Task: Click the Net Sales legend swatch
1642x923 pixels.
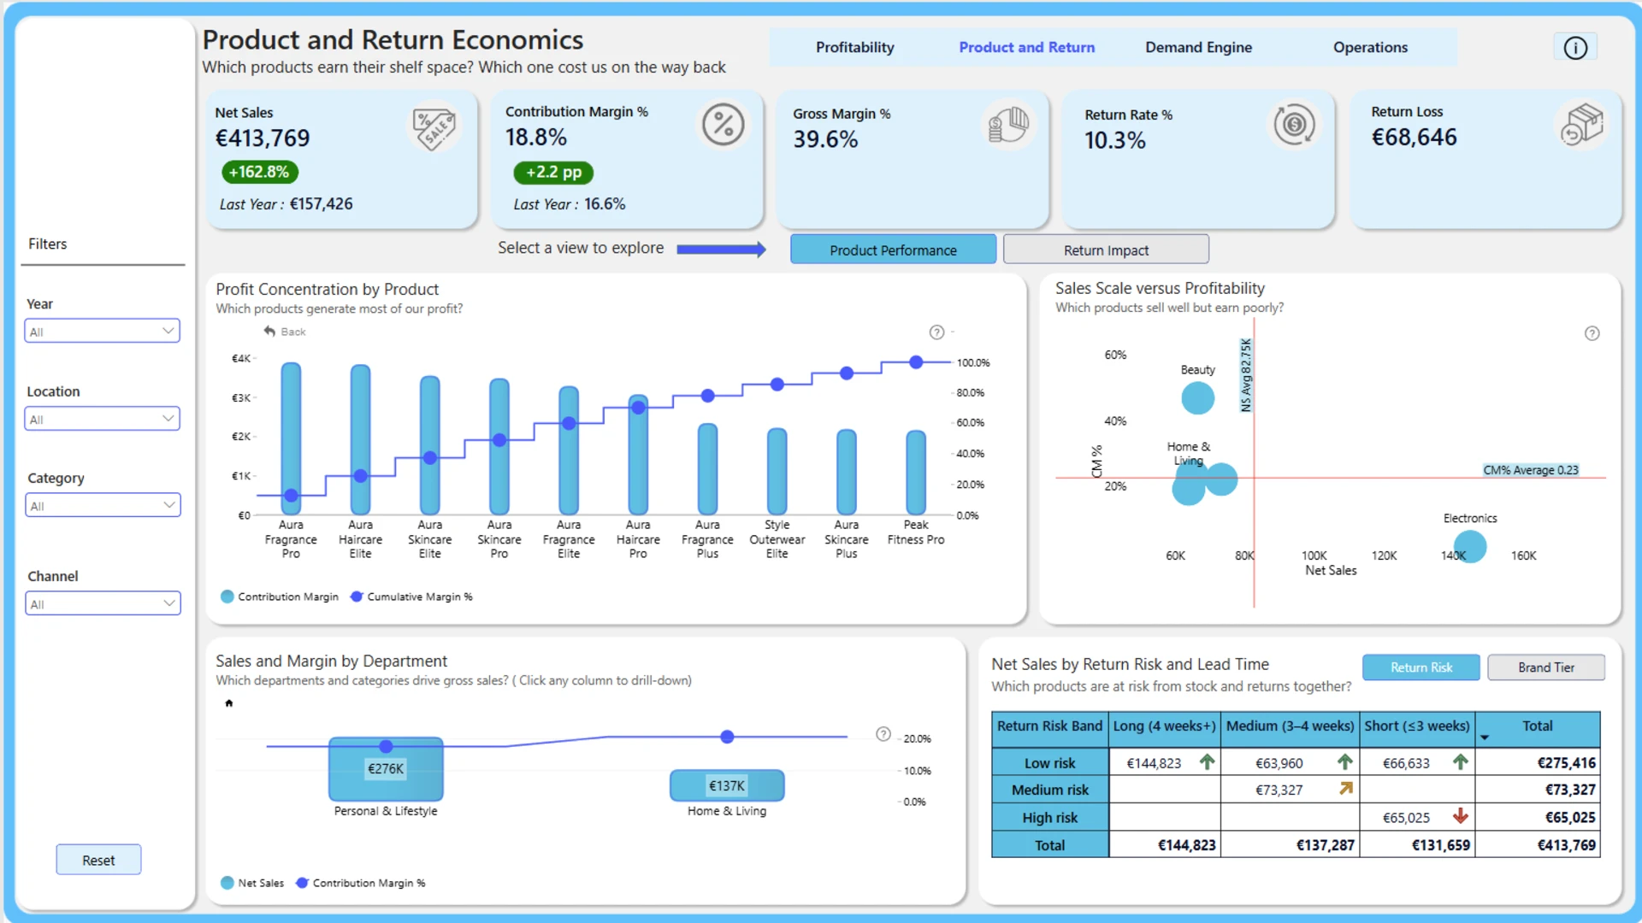Action: point(227,883)
